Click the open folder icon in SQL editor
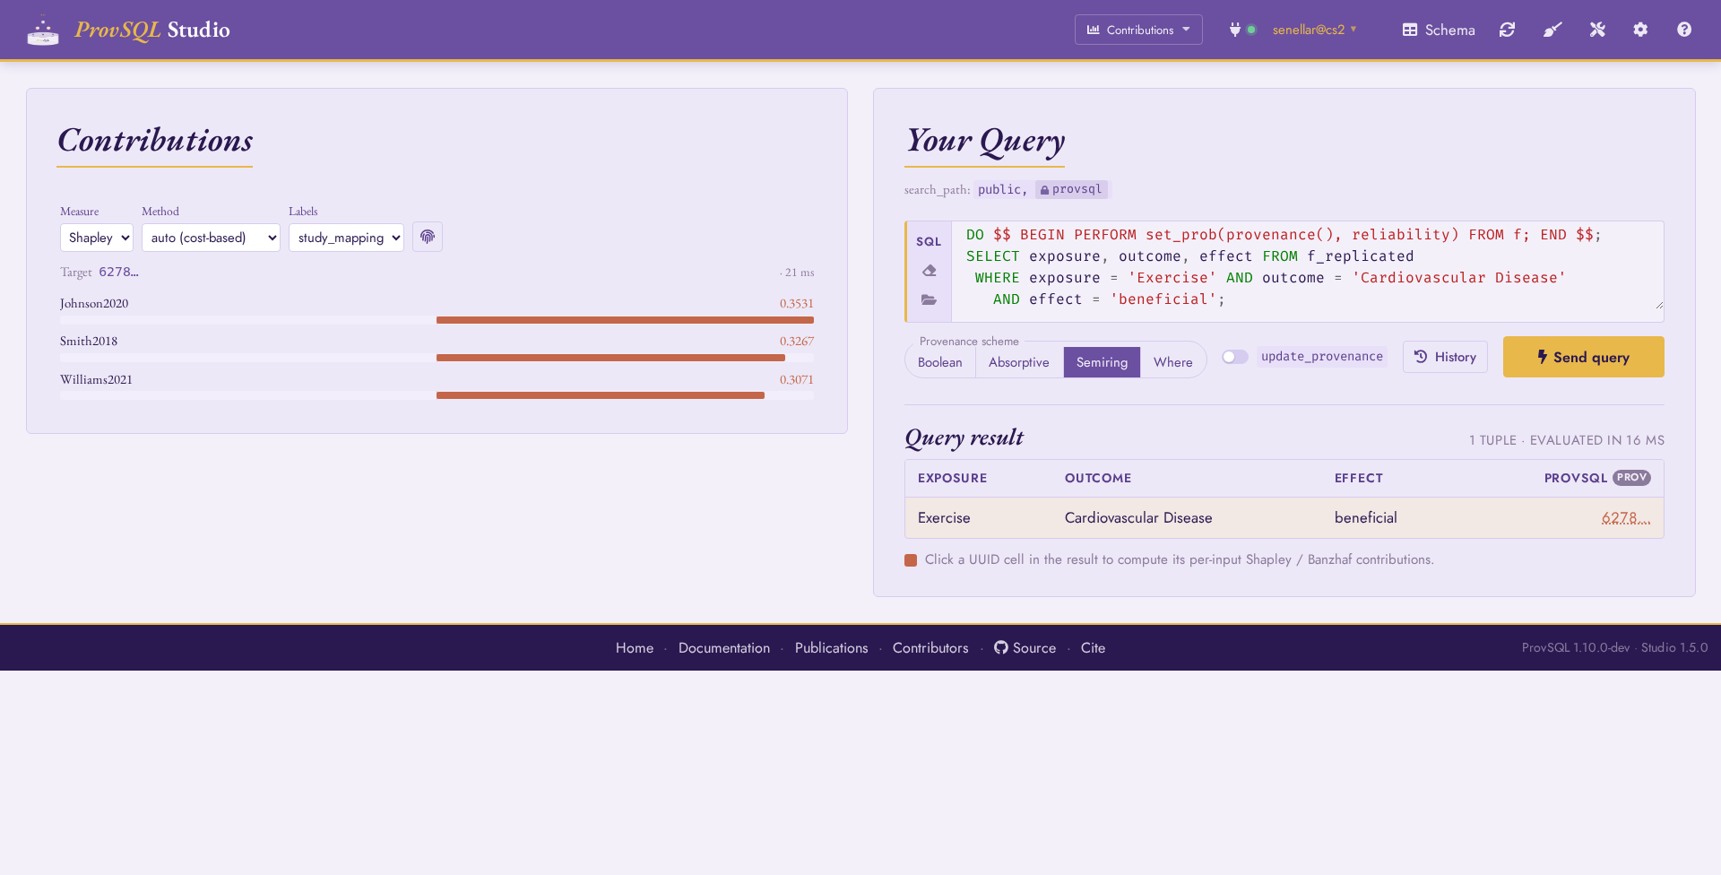The image size is (1721, 875). (929, 299)
